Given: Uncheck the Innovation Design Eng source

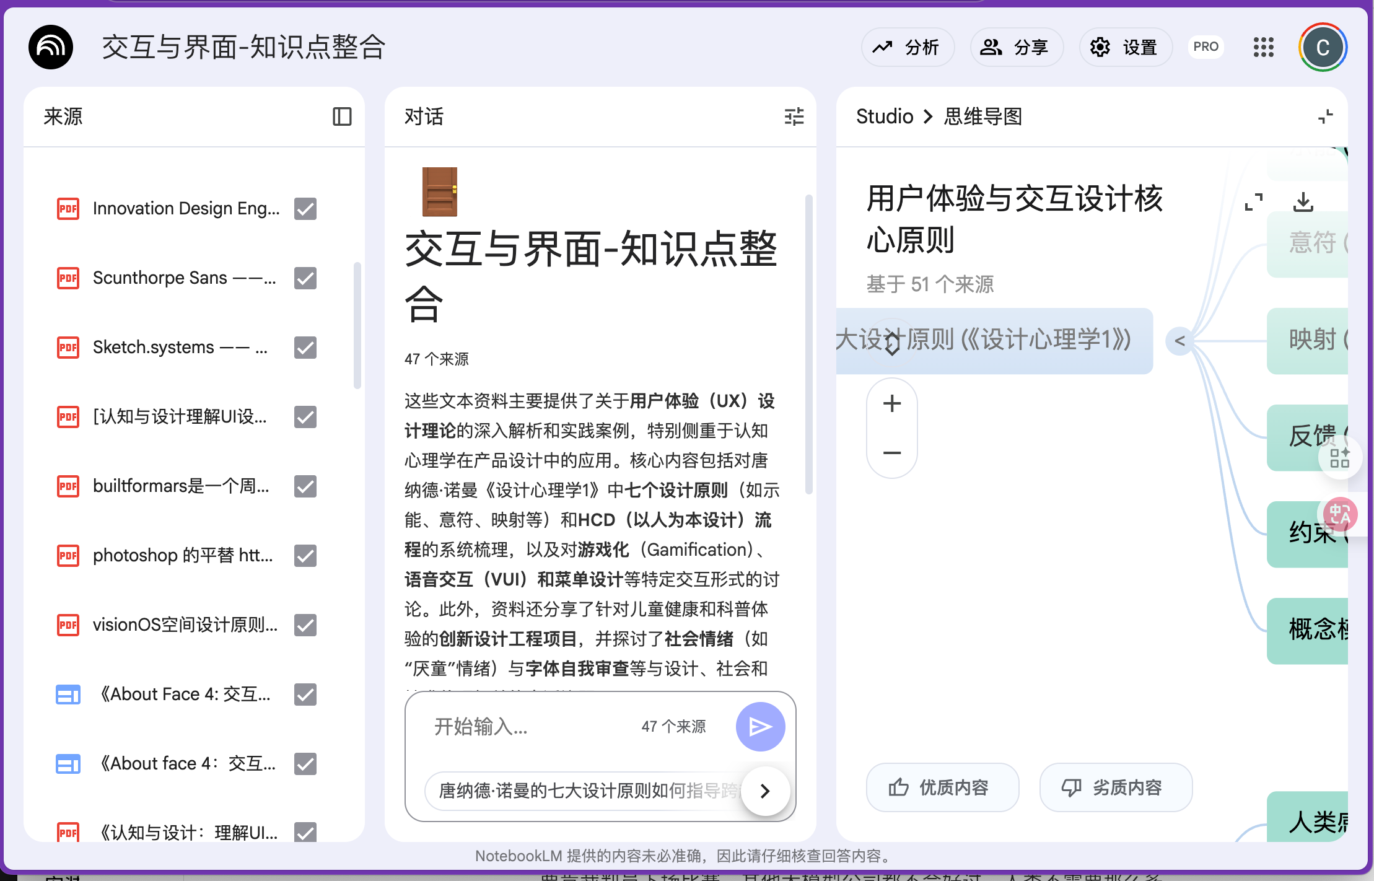Looking at the screenshot, I should (x=305, y=209).
